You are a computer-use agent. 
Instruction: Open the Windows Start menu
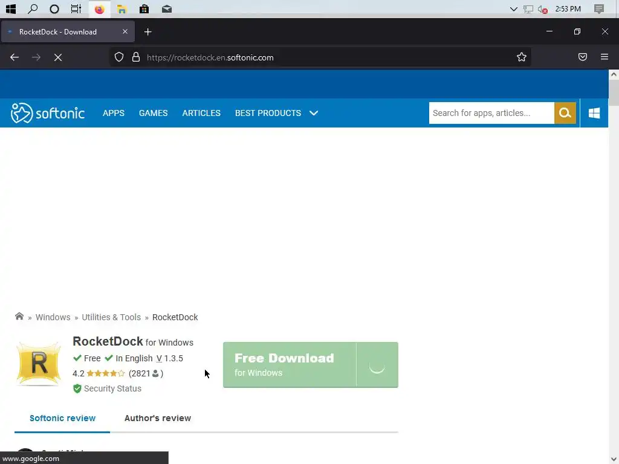11,8
